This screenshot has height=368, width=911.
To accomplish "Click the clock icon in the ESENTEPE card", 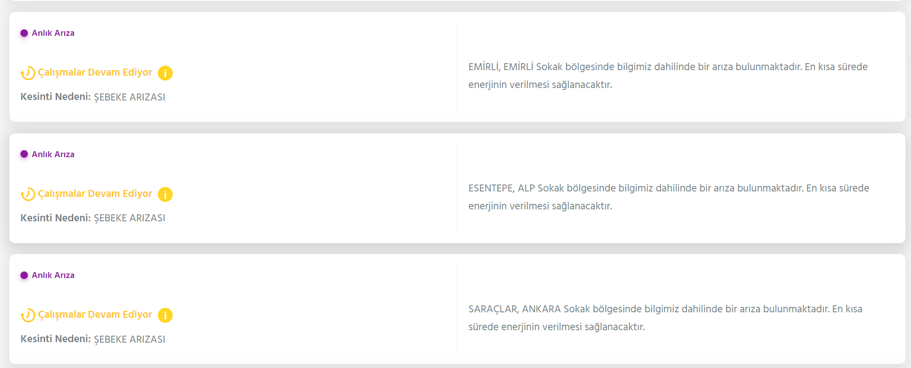I will pyautogui.click(x=28, y=194).
